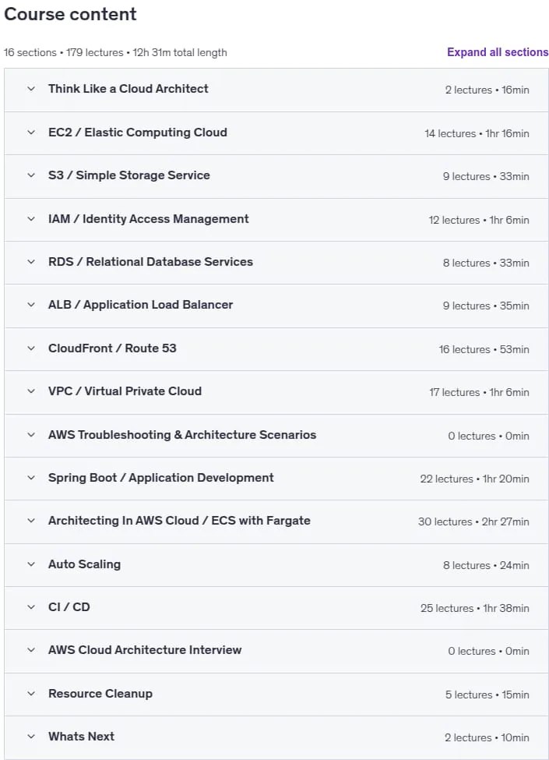The height and width of the screenshot is (760, 549).
Task: Click the chevron beside CI / CD
Action: [31, 607]
